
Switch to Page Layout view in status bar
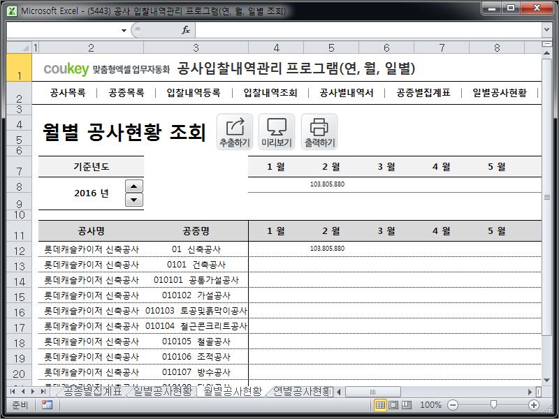[x=393, y=405]
